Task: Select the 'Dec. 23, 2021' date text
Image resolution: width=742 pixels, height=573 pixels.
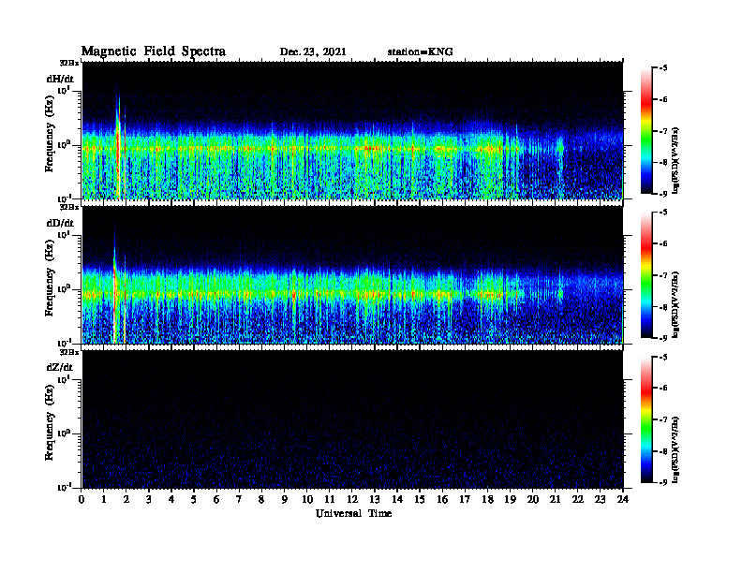Action: coord(313,52)
